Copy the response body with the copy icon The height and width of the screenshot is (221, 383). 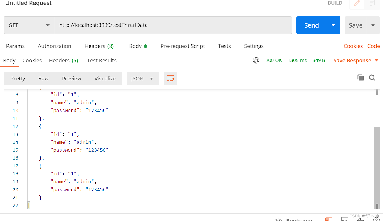click(361, 78)
